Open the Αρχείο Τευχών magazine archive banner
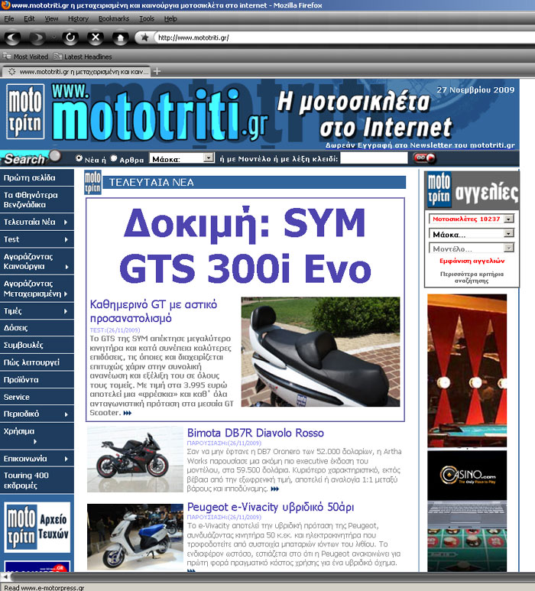 37,527
